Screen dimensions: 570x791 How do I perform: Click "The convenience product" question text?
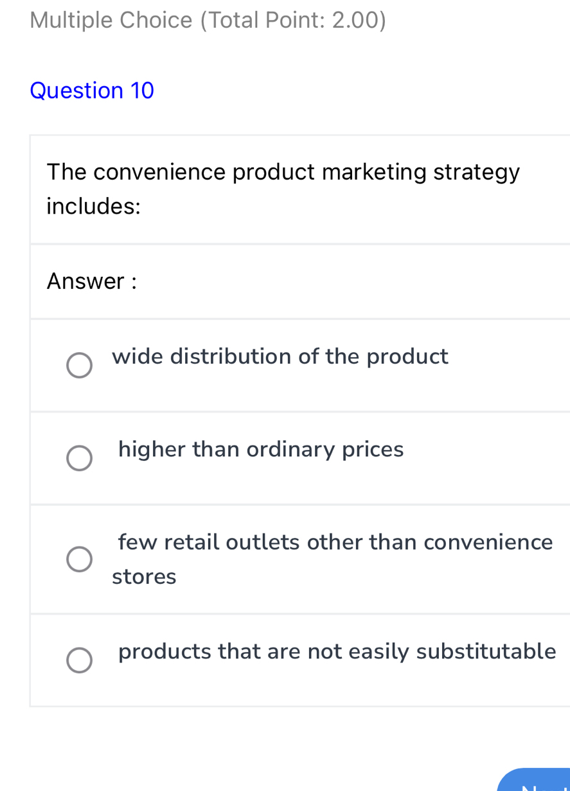point(181,172)
